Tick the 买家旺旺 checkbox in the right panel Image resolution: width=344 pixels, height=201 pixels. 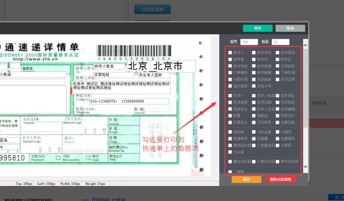click(x=277, y=66)
